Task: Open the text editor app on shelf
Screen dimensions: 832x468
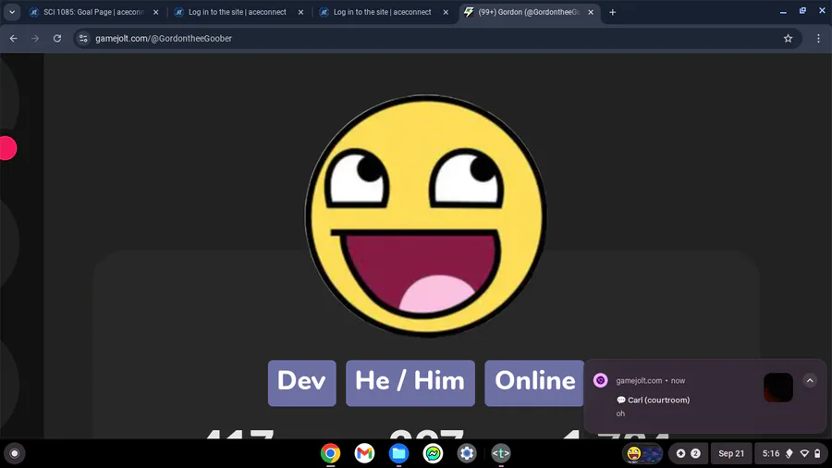Action: point(501,453)
